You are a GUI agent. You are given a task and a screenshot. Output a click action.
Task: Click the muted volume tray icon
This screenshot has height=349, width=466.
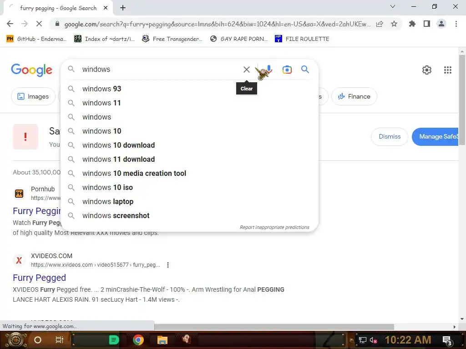click(374, 340)
